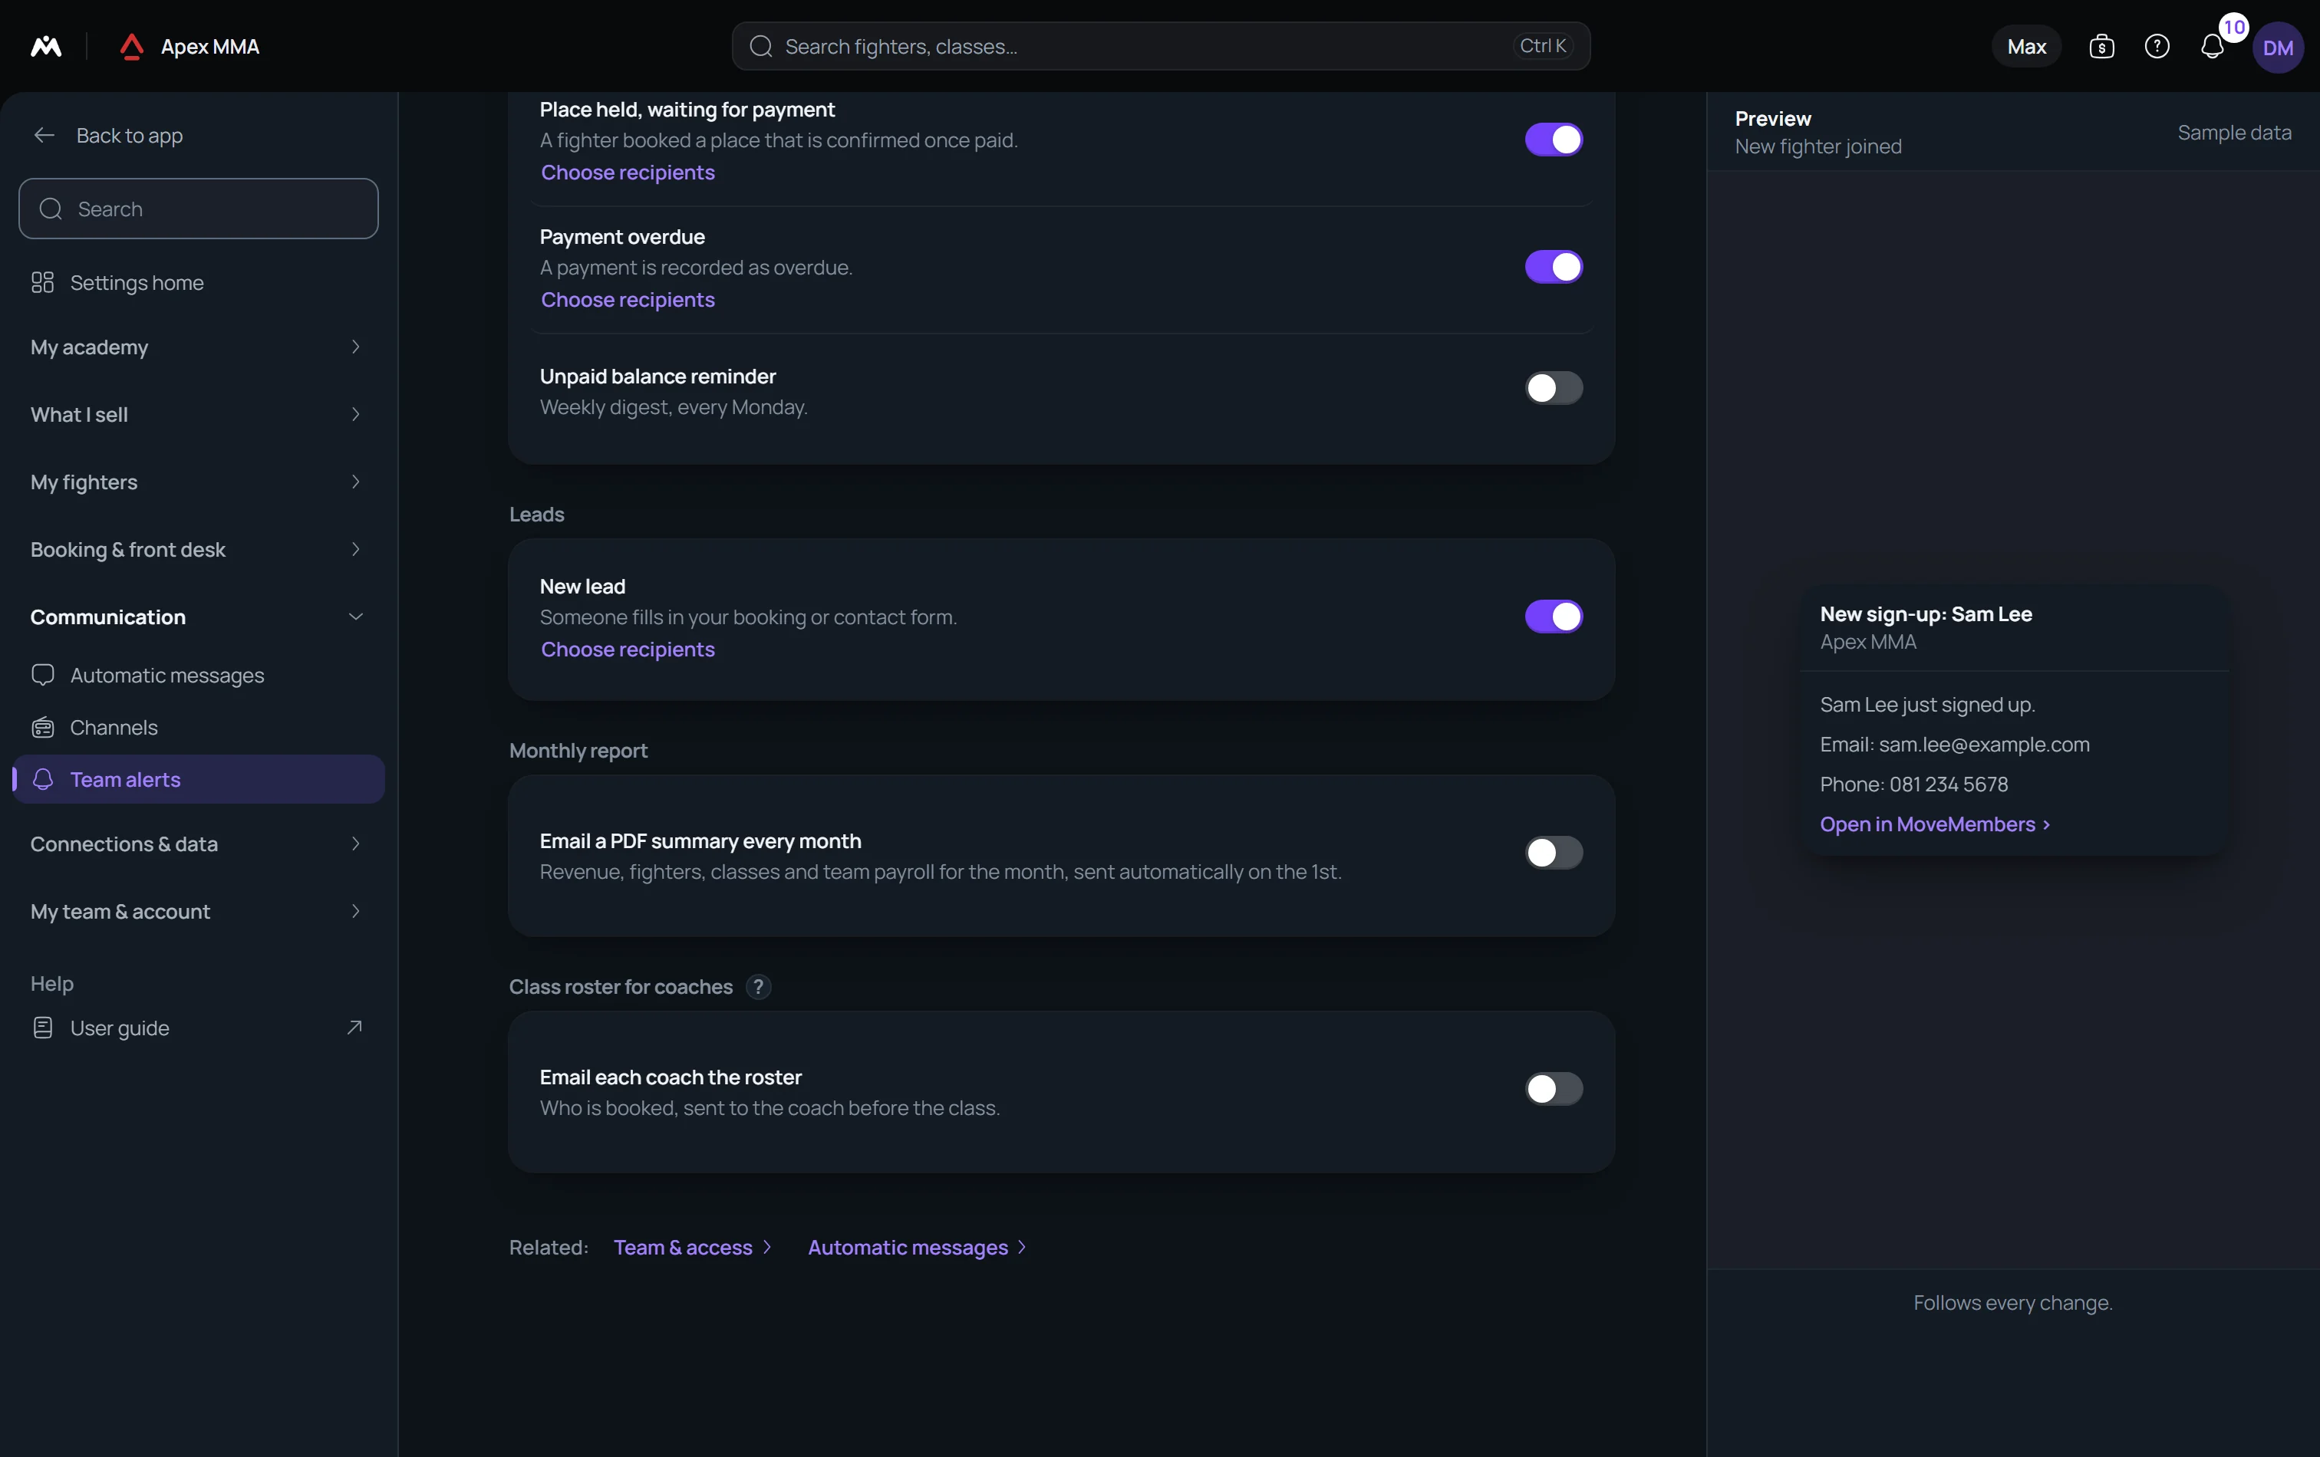Open the DM profile avatar
Screen dimensions: 2320x1457
pyautogui.click(x=2278, y=48)
